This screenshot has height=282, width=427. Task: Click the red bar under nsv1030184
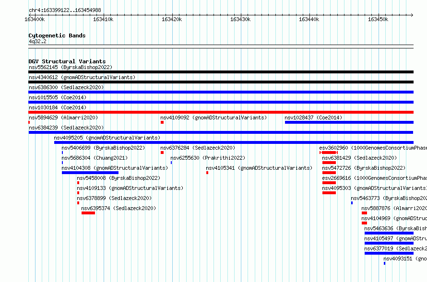221,112
